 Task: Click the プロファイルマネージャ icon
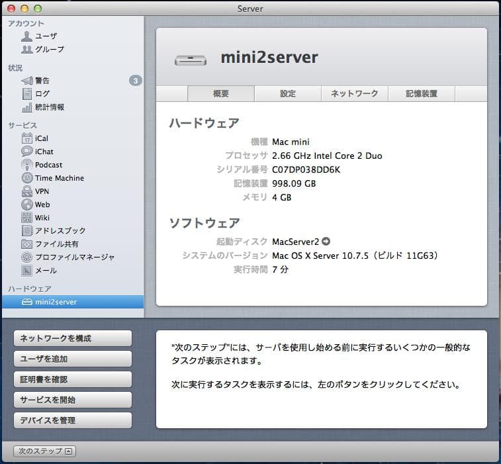[x=27, y=257]
